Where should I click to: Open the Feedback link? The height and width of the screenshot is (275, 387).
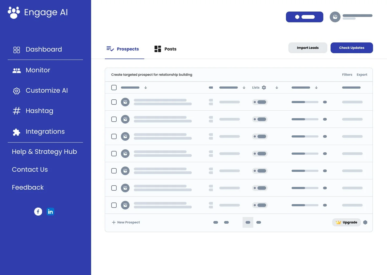(x=28, y=187)
